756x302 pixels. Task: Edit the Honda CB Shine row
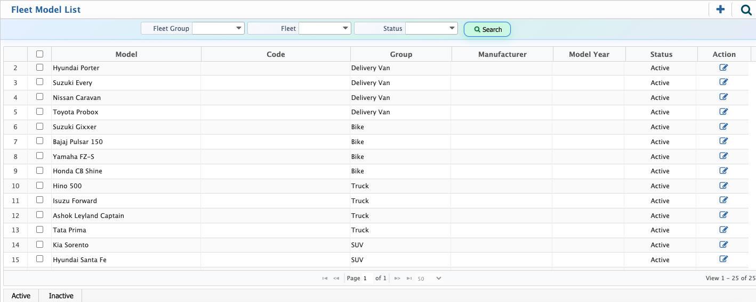pyautogui.click(x=723, y=171)
